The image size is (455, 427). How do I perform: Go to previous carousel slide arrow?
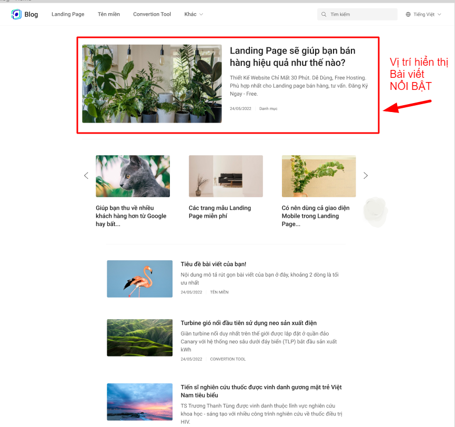(x=86, y=176)
